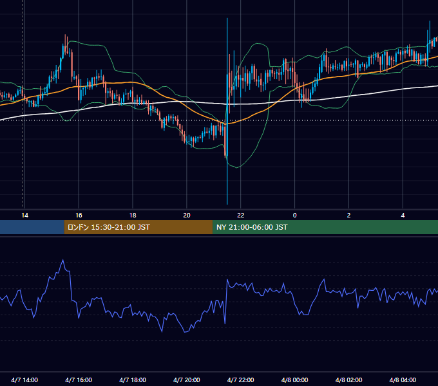Click the tall cyan spike candle near 21:30
This screenshot has height=386, width=438.
coord(227,111)
